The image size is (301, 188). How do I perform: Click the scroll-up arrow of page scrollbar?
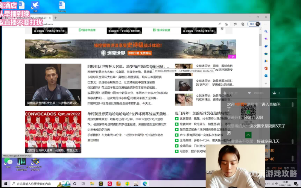coord(260,29)
